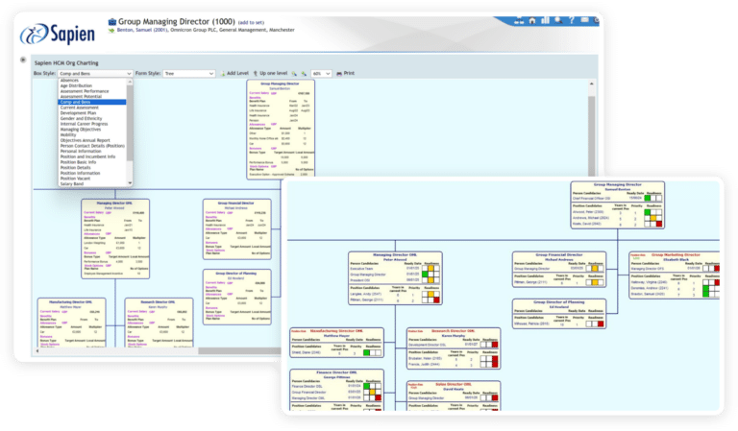
Task: Go to Home via top bar icon
Action: coord(532,20)
